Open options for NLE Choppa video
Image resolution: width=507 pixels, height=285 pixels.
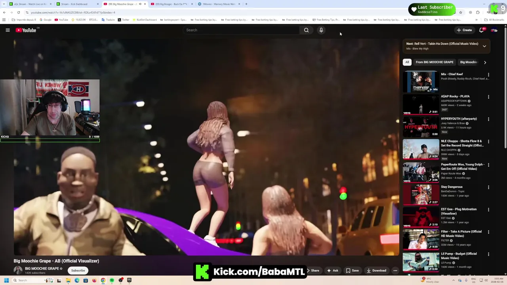click(488, 141)
